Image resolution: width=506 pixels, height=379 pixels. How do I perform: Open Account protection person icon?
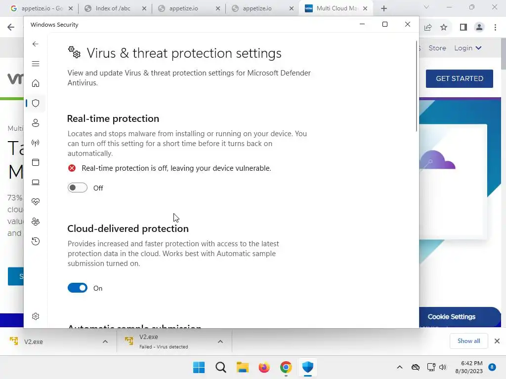point(36,123)
